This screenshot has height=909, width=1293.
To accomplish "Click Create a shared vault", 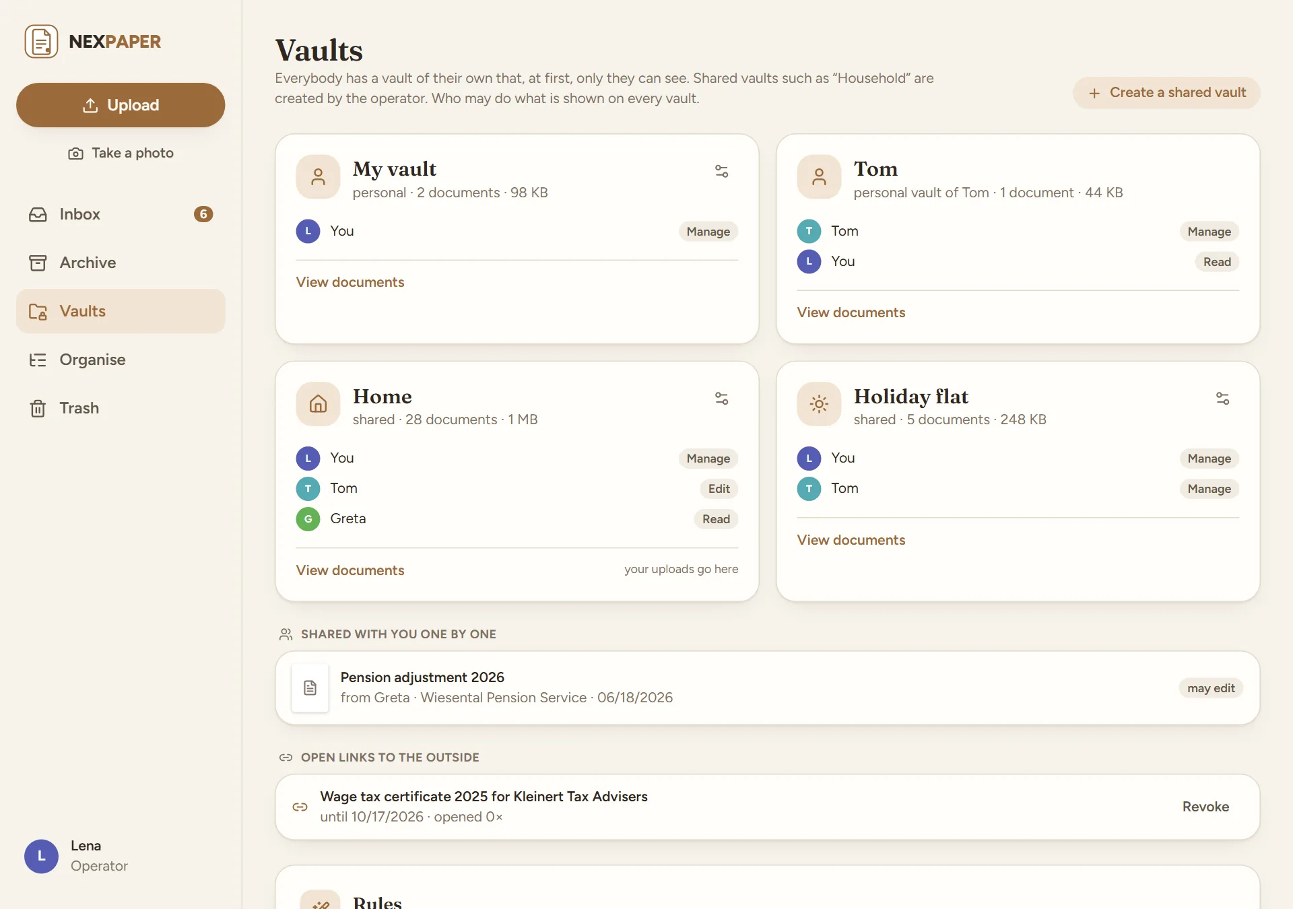I will (x=1166, y=93).
